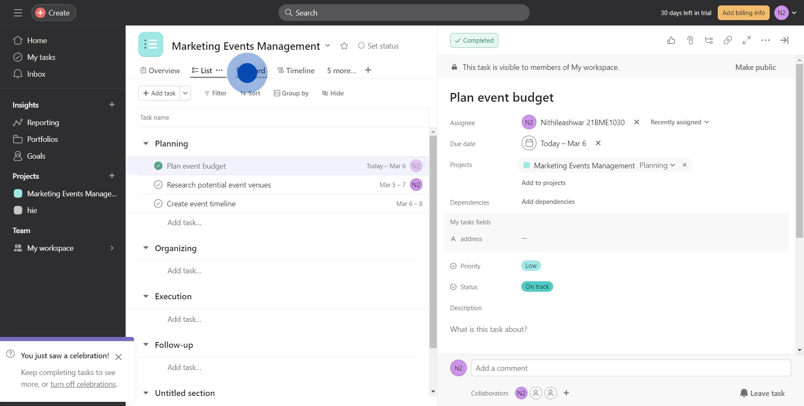The image size is (804, 406).
Task: Open the hie project
Action: click(26, 211)
